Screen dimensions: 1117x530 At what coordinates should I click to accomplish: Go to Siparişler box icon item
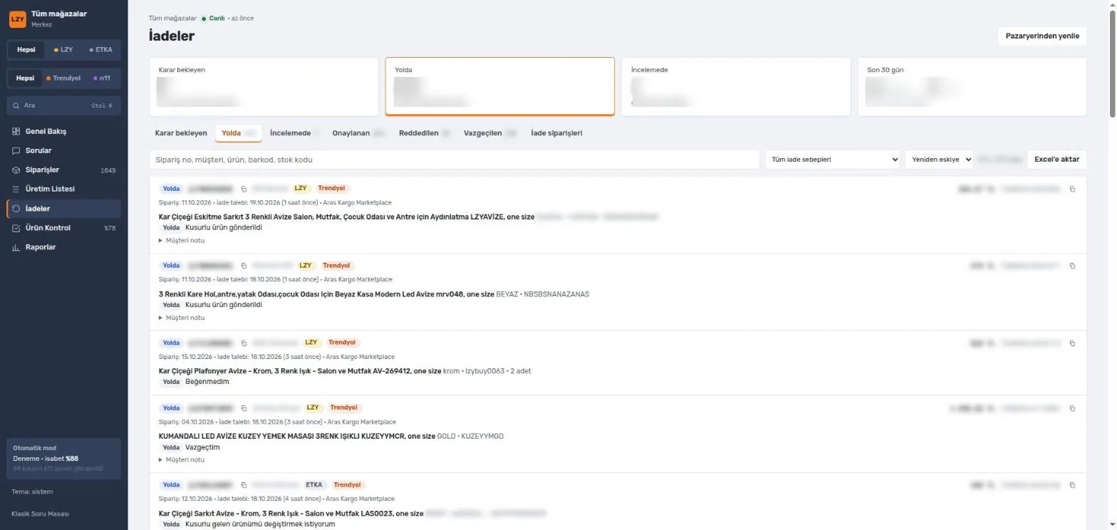(x=63, y=170)
